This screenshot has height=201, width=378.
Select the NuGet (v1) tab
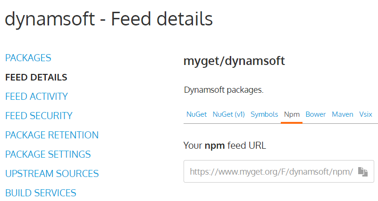(228, 114)
